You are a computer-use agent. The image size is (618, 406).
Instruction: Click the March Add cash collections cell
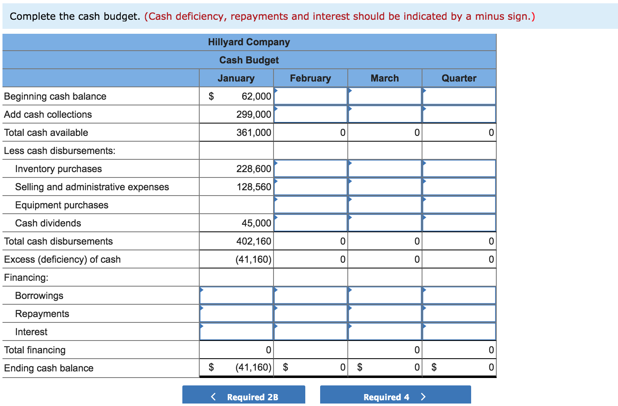[384, 114]
